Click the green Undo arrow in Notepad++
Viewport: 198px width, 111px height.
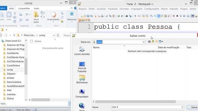click(118, 16)
